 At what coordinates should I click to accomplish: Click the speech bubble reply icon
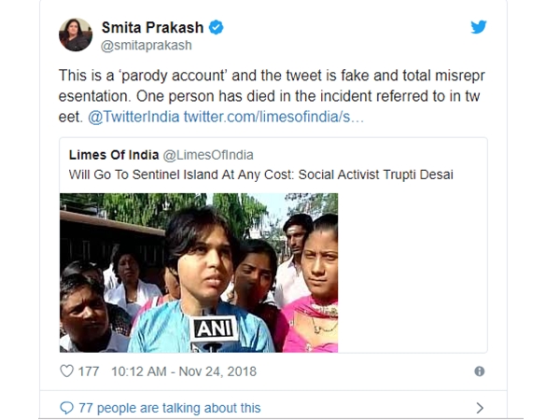(67, 408)
